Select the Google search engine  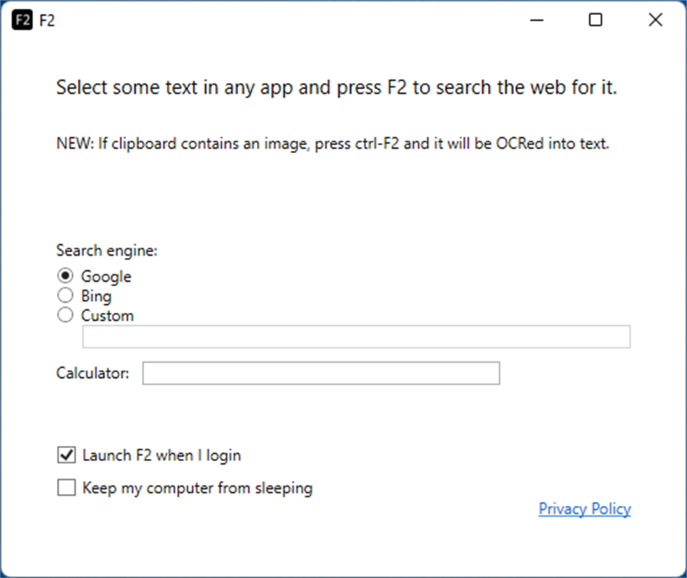tap(65, 276)
